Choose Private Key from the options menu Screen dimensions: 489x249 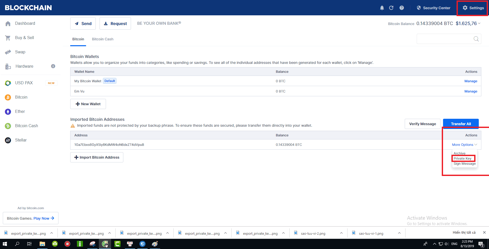(x=462, y=158)
